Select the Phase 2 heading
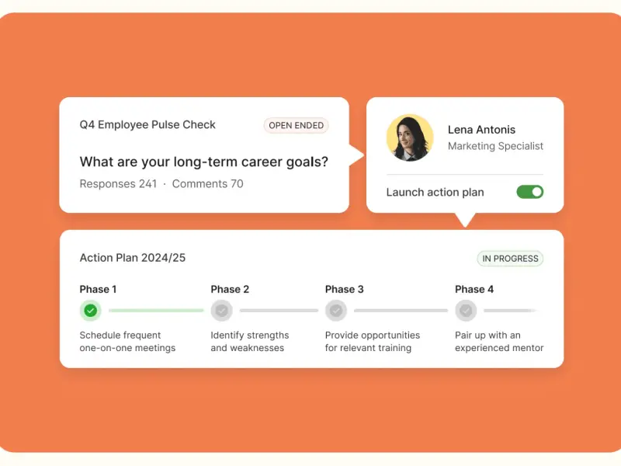 tap(230, 289)
